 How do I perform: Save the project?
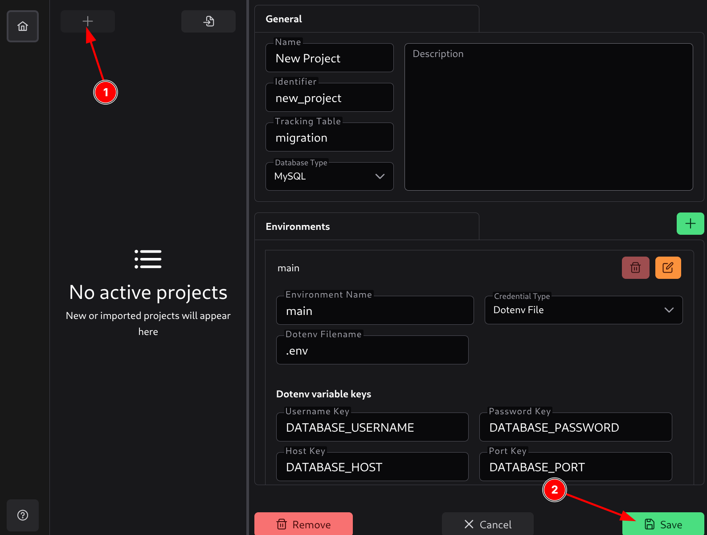pos(663,524)
